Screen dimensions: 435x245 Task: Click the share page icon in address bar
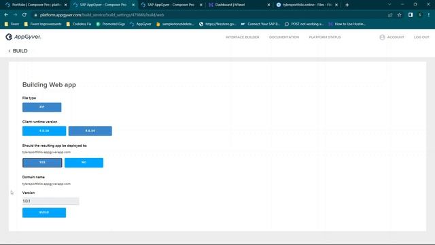[390, 15]
